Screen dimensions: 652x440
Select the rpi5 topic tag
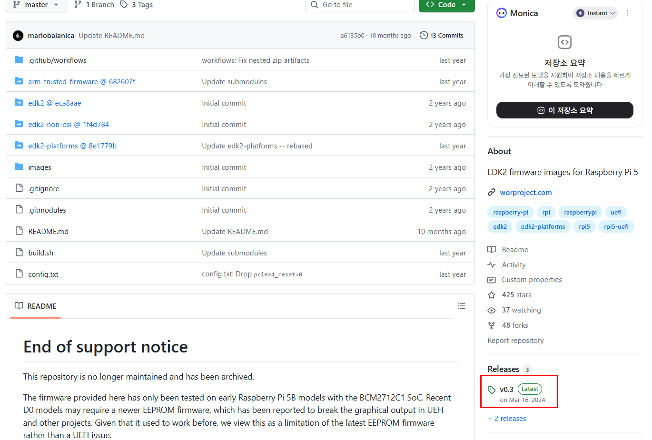click(x=584, y=227)
